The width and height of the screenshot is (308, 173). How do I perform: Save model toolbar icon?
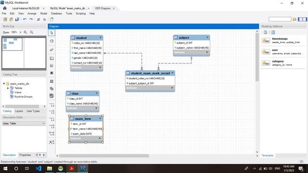[x=17, y=19]
